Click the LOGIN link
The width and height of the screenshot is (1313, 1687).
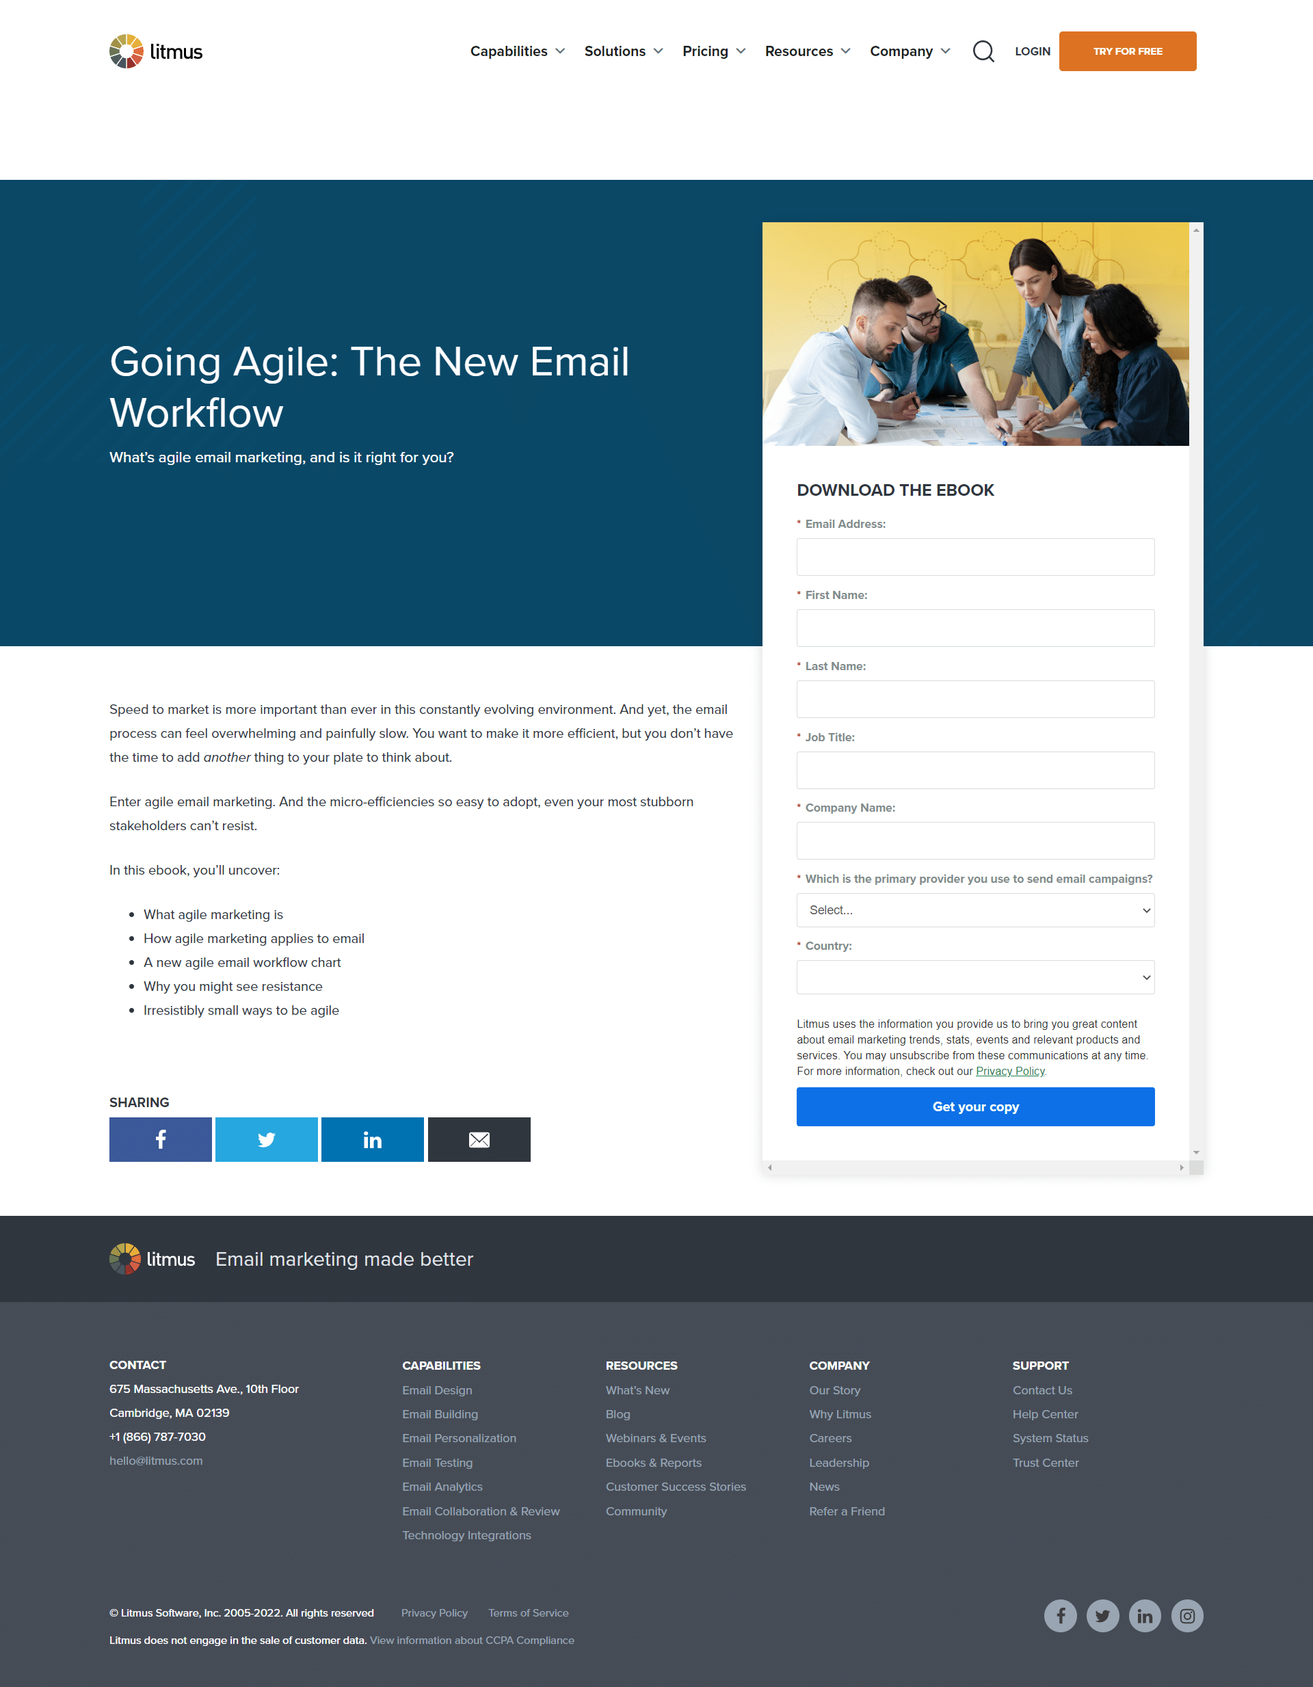1033,51
